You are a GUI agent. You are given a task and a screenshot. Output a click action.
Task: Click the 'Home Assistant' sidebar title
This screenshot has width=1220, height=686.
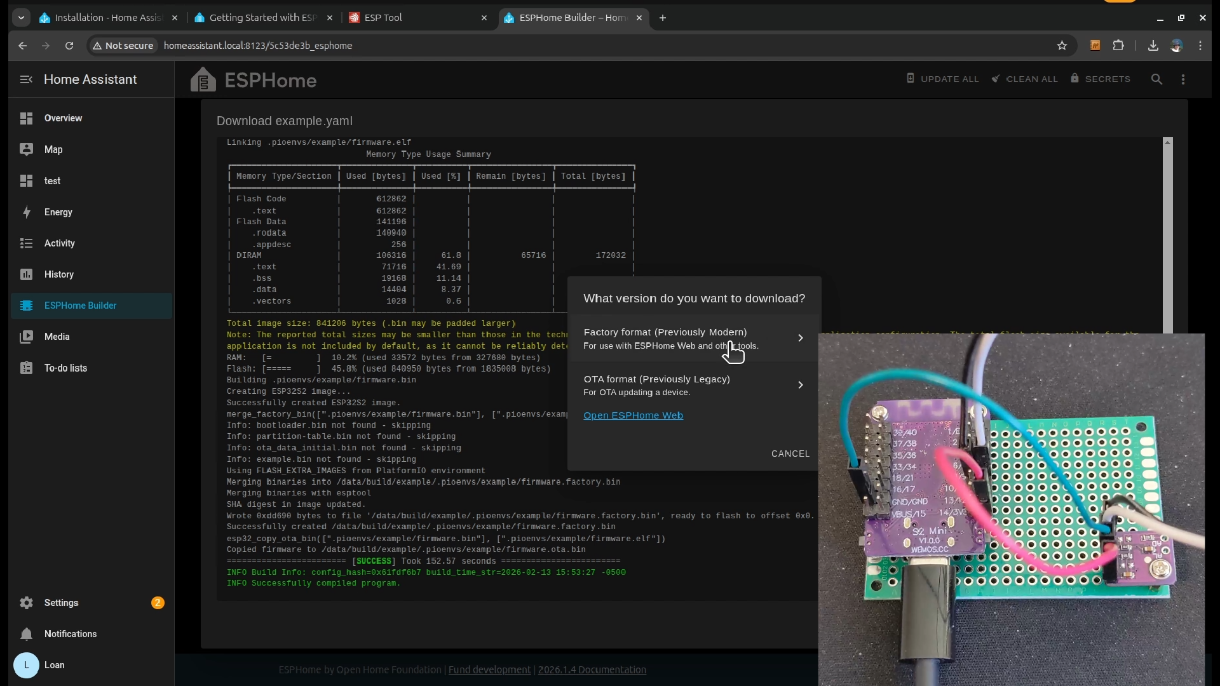(x=90, y=79)
